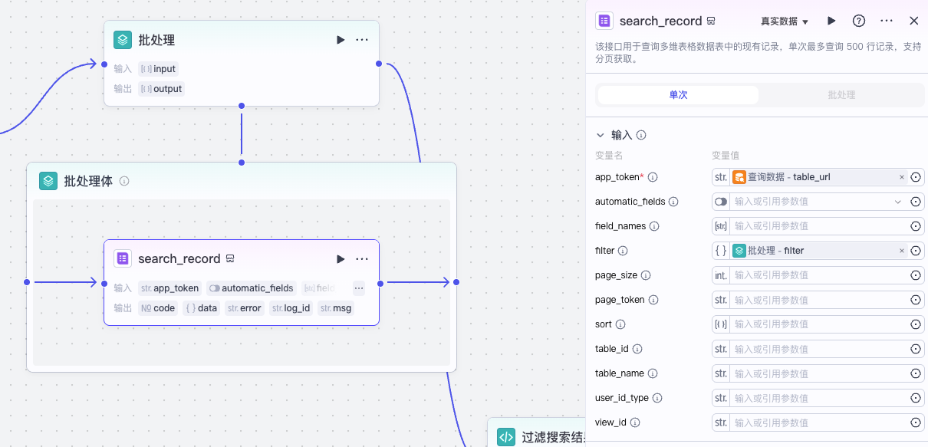Screen dimensions: 928x447
Task: Switch to the 批处理 tab
Action: (x=841, y=95)
